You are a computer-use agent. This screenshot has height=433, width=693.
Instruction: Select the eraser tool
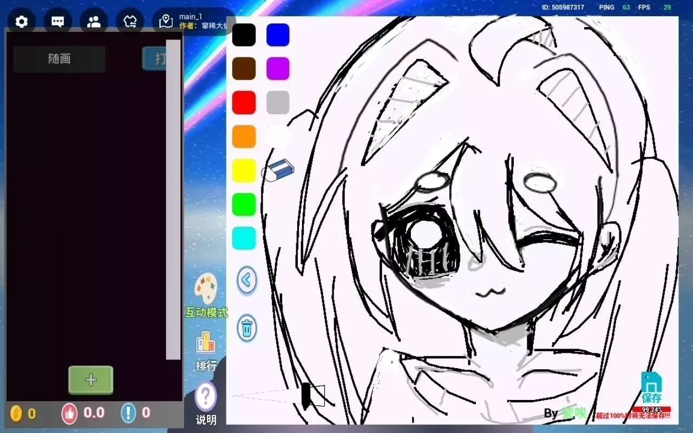[279, 170]
